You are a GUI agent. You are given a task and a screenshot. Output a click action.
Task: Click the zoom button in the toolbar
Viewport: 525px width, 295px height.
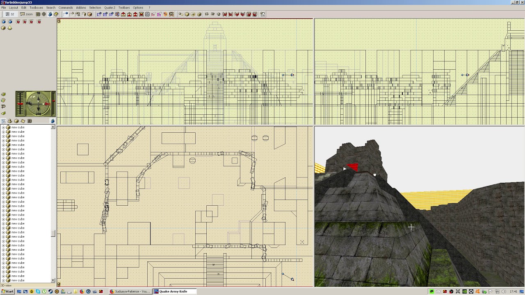[x=26, y=14]
